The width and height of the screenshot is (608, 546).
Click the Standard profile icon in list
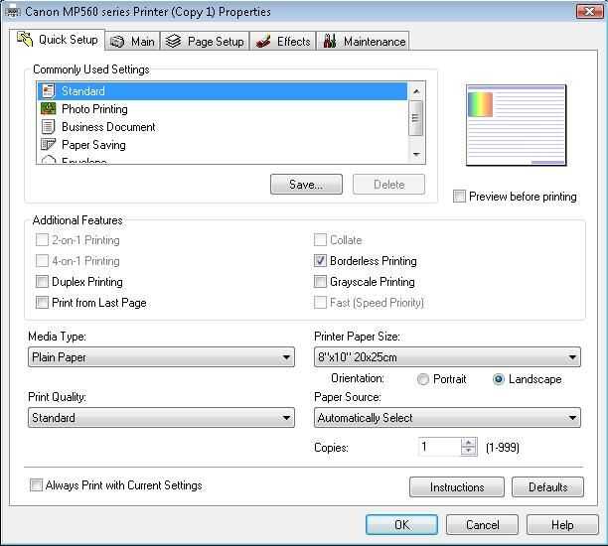[x=49, y=91]
